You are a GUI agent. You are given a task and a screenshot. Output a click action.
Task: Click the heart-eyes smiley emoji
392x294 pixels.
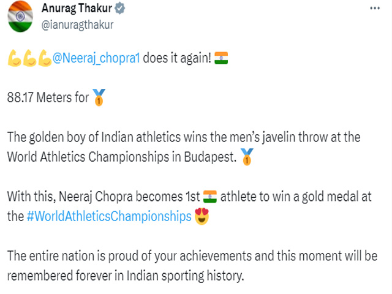tap(202, 216)
